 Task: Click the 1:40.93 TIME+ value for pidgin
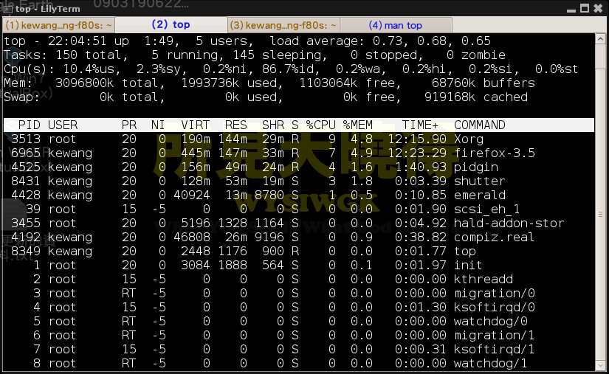click(x=421, y=167)
